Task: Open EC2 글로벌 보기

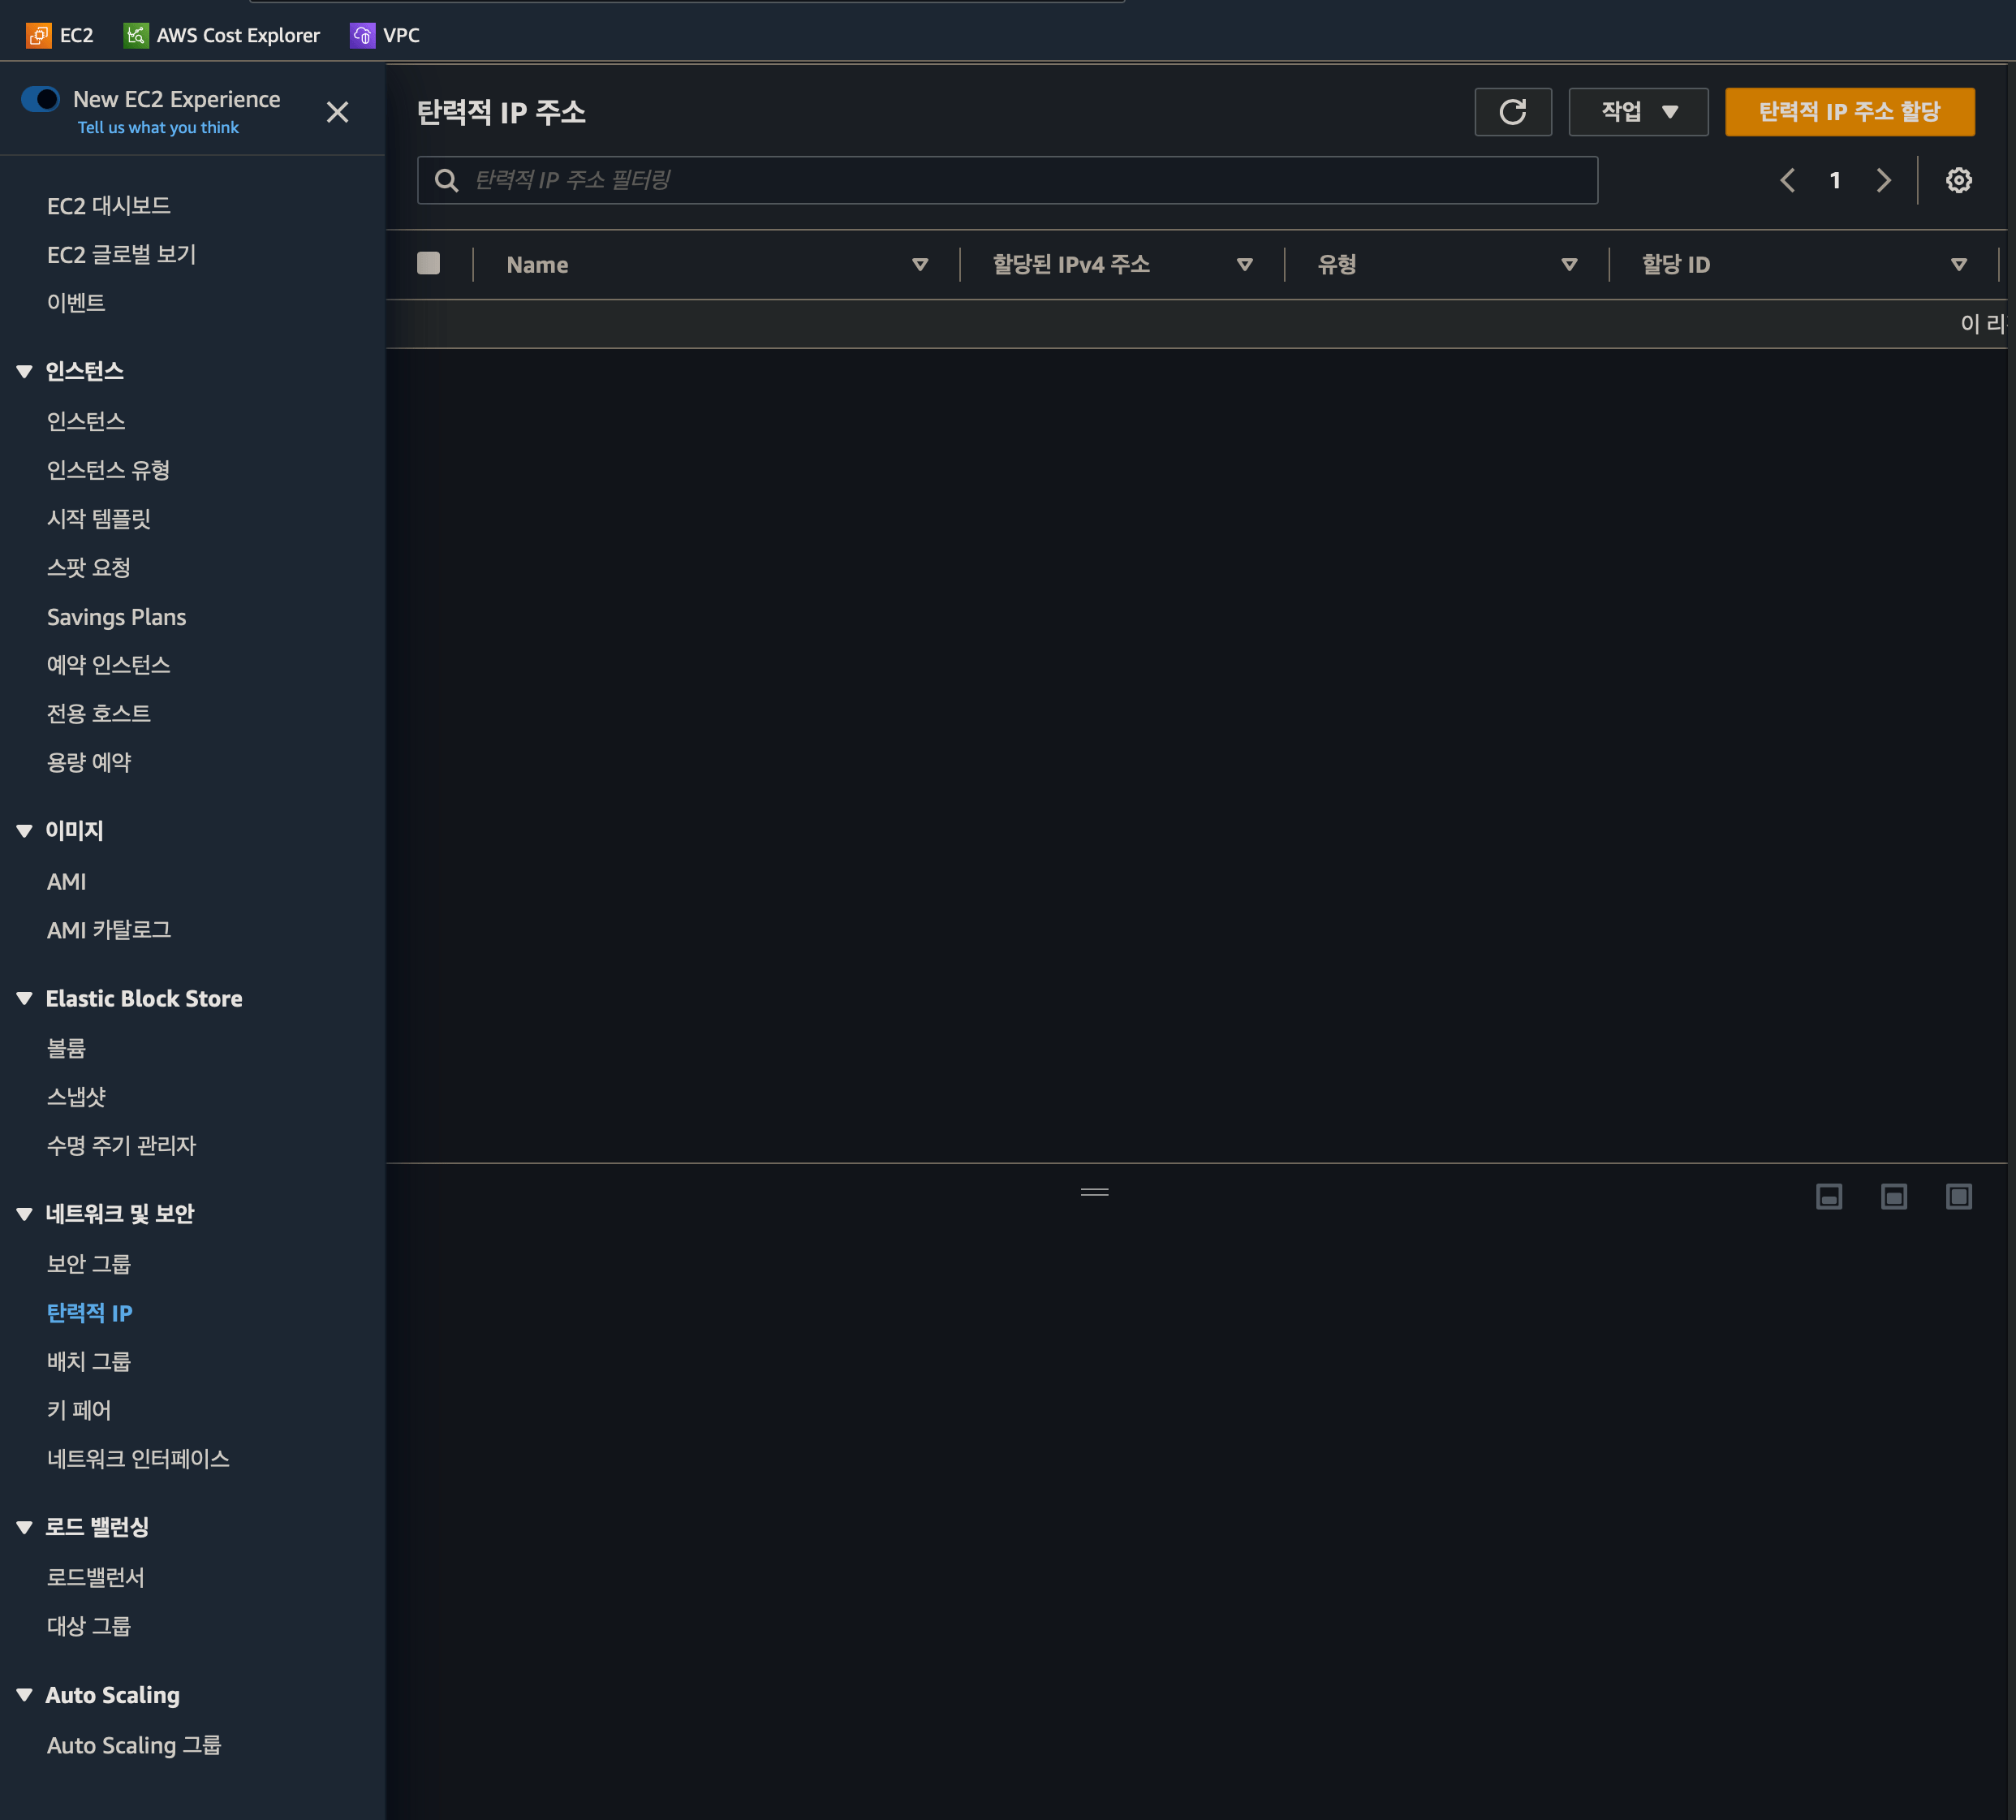Action: pos(122,255)
